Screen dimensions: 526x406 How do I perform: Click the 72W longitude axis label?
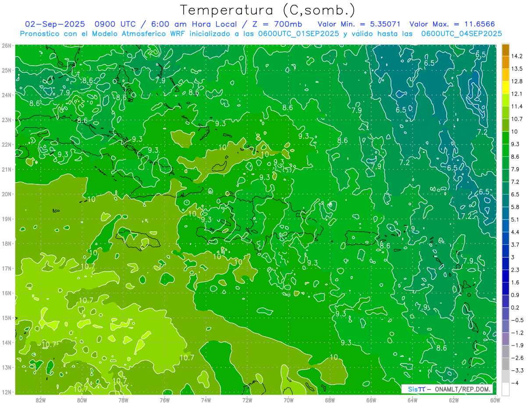(247, 400)
